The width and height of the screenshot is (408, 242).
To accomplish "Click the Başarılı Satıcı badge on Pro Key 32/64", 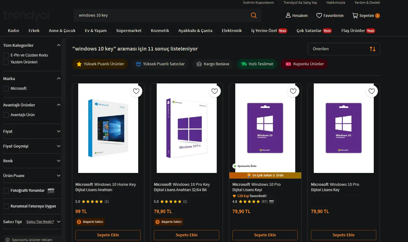I will click(169, 222).
